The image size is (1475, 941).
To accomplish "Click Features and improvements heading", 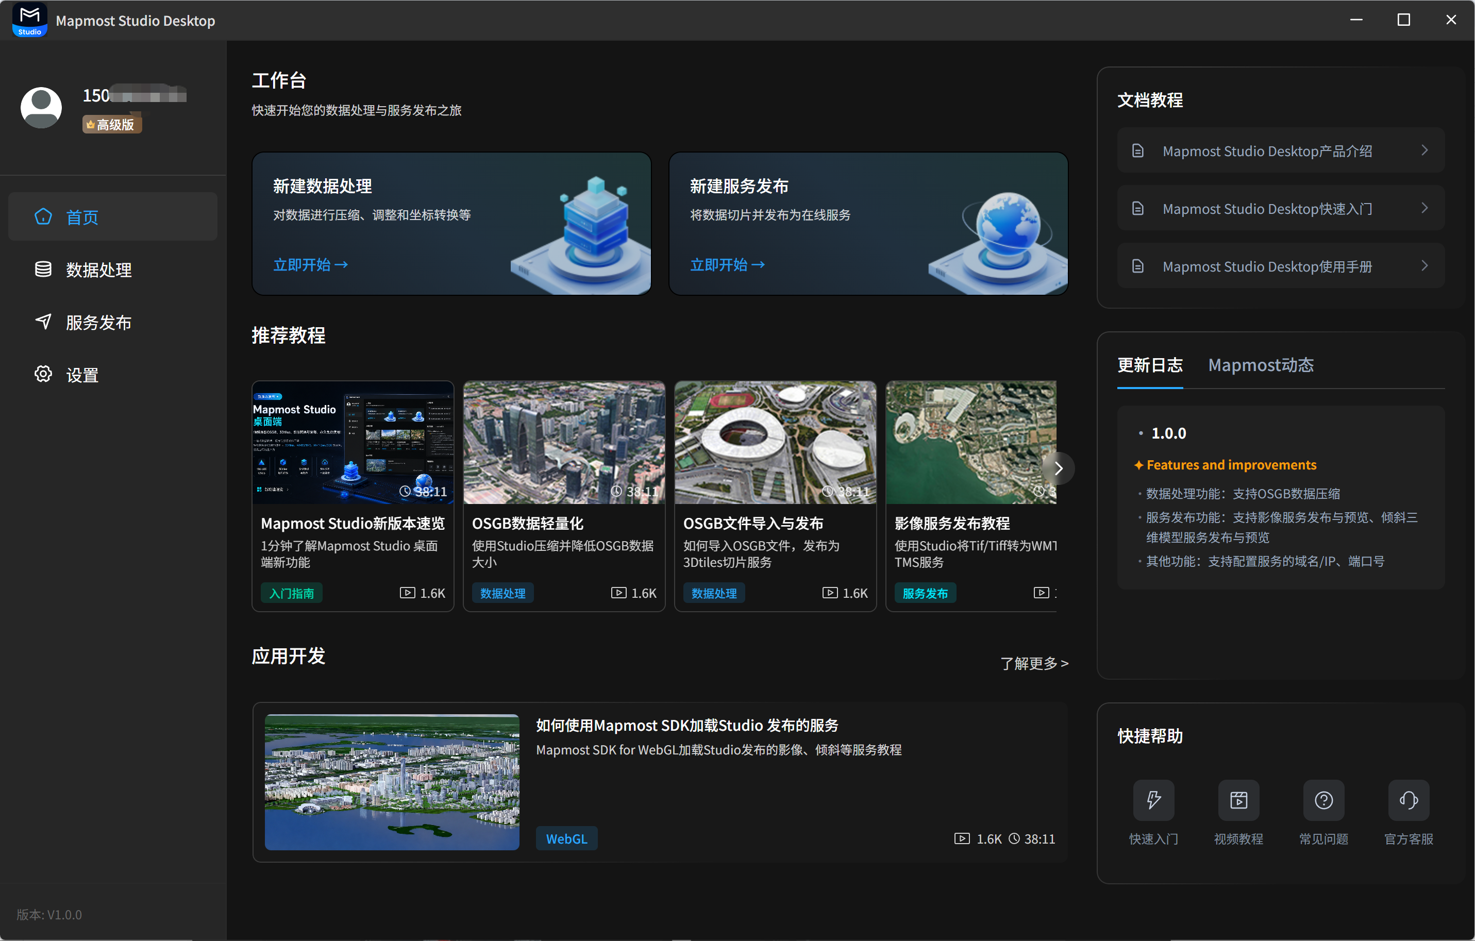I will tap(1231, 465).
